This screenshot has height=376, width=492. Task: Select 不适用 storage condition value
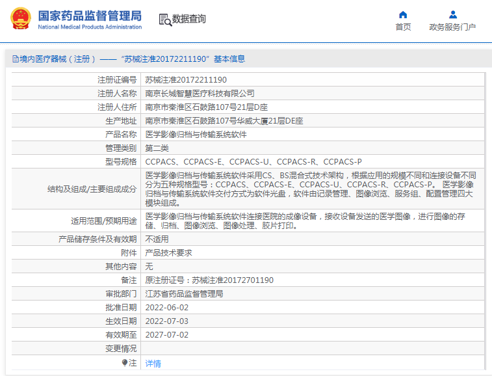(x=157, y=239)
